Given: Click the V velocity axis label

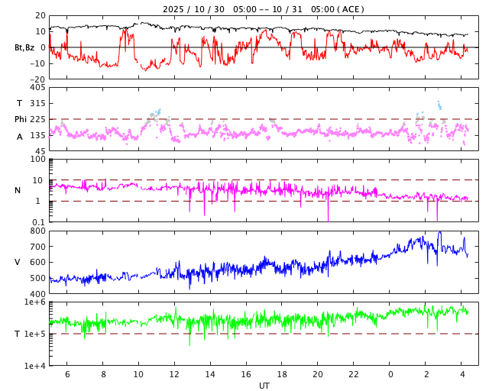Looking at the screenshot, I should 18,262.
